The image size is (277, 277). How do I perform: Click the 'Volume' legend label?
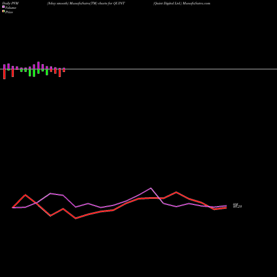[x=11, y=8]
